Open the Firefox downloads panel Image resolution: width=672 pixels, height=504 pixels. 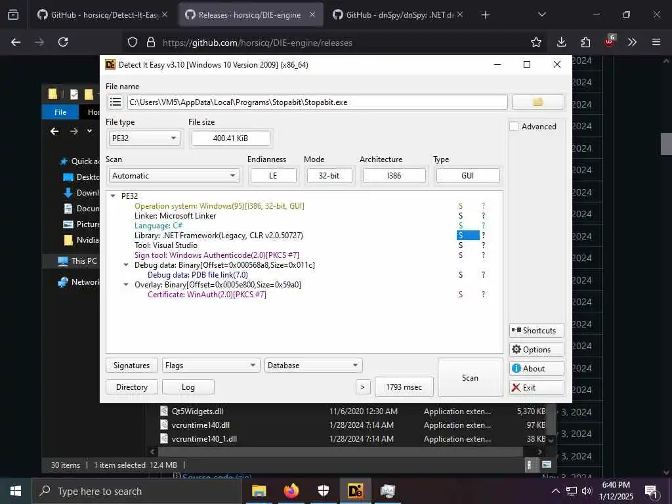(x=562, y=42)
